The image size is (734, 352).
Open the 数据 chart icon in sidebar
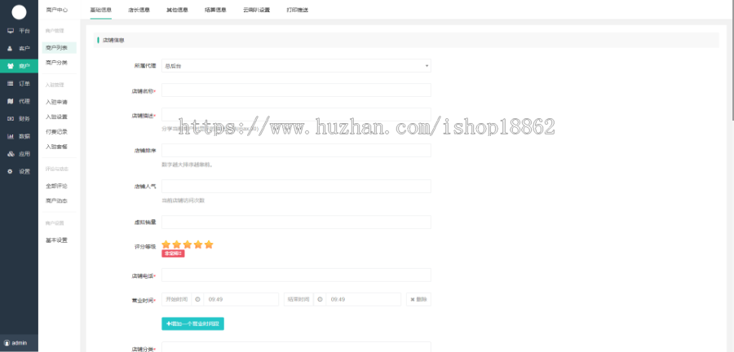coord(11,137)
